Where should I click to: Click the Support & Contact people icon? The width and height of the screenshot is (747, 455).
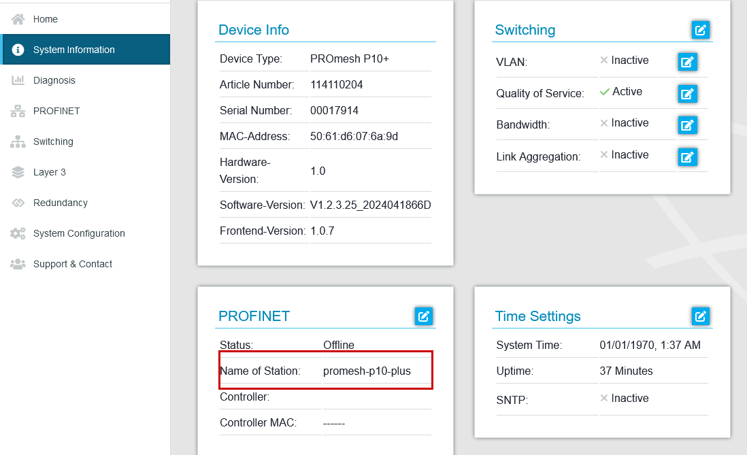18,264
